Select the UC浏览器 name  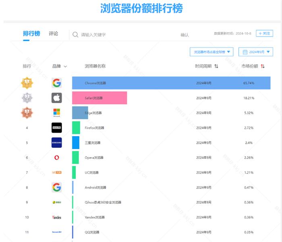tap(91, 173)
